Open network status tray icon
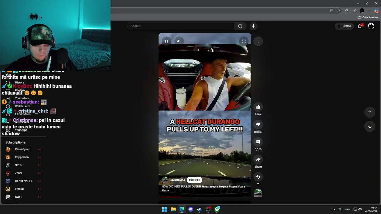381x214 pixels. [x=355, y=209]
